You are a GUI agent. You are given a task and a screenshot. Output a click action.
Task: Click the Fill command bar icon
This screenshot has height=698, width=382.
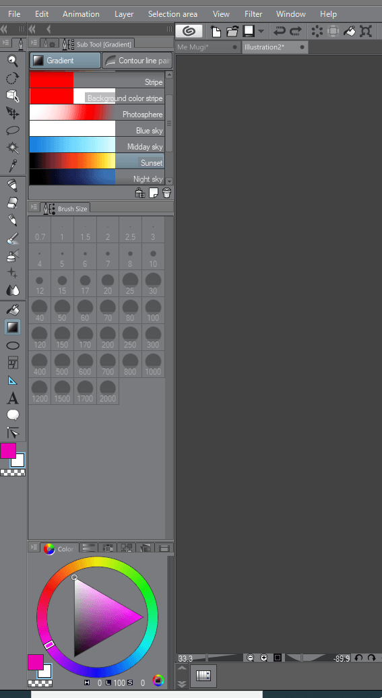pos(350,31)
